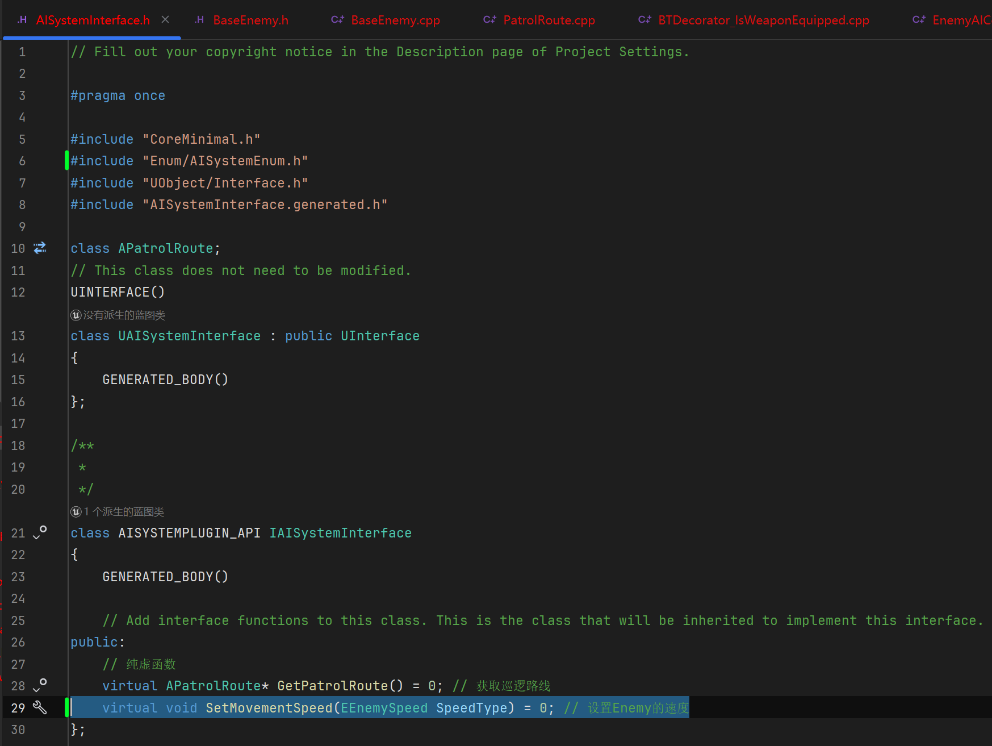Click the "CoreMinimal.h" include path

(x=202, y=139)
